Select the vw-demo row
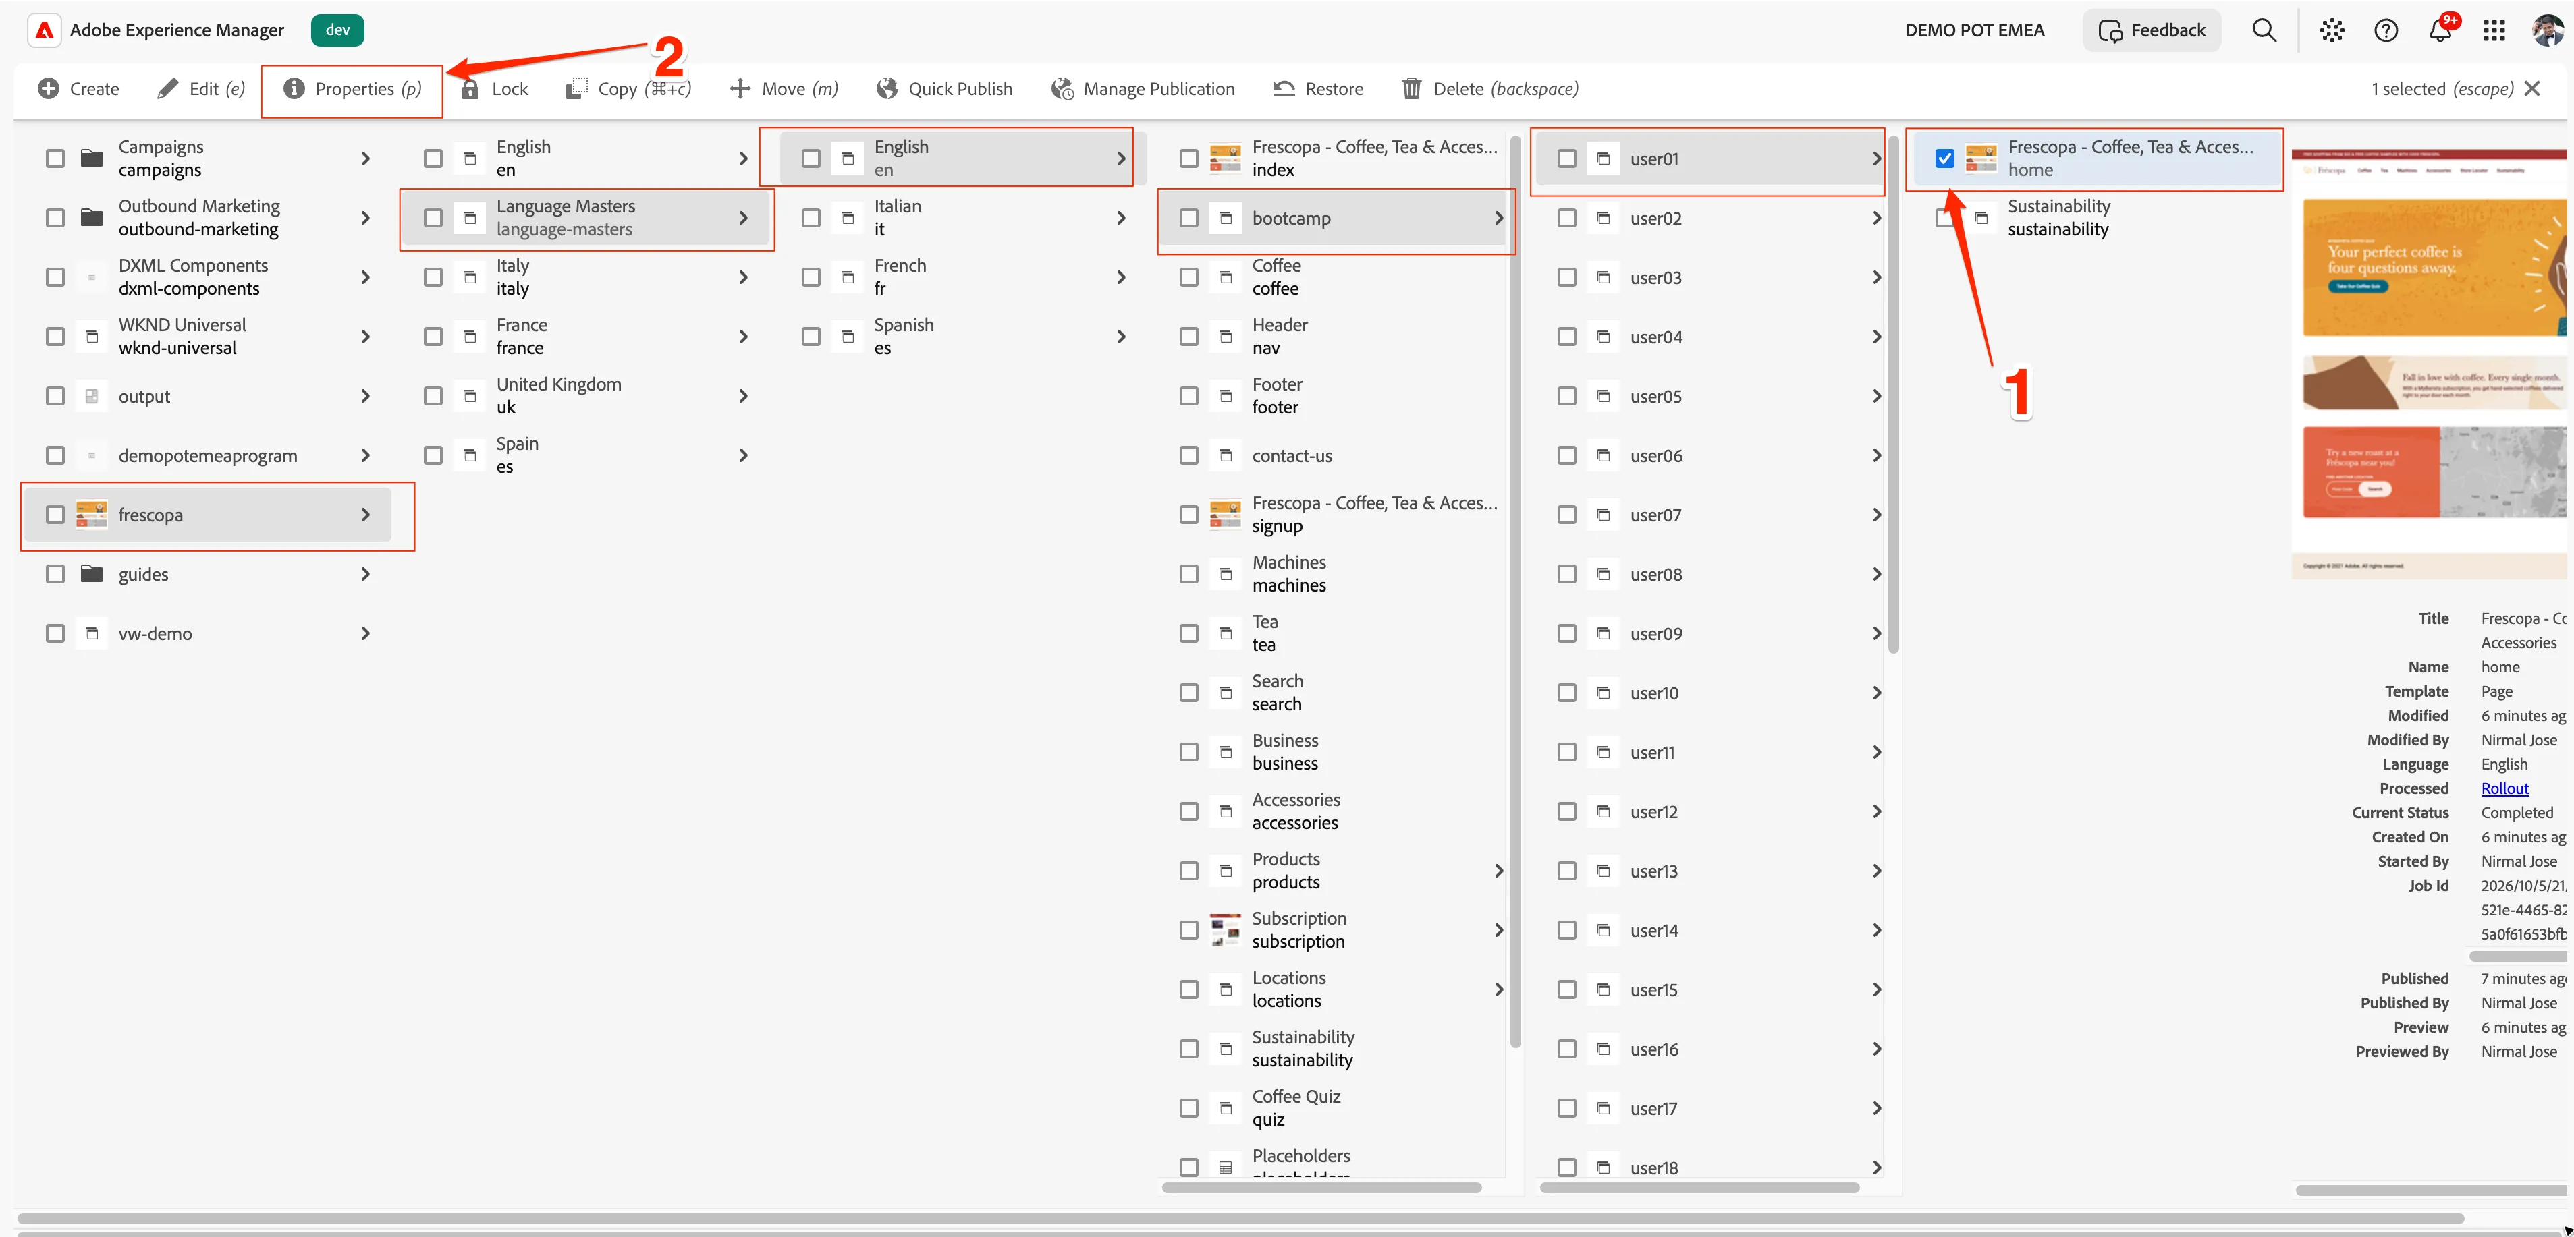2574x1237 pixels. coord(207,633)
